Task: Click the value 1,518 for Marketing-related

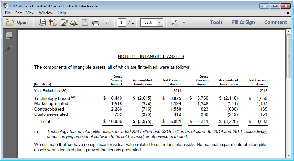Action: 116,104
